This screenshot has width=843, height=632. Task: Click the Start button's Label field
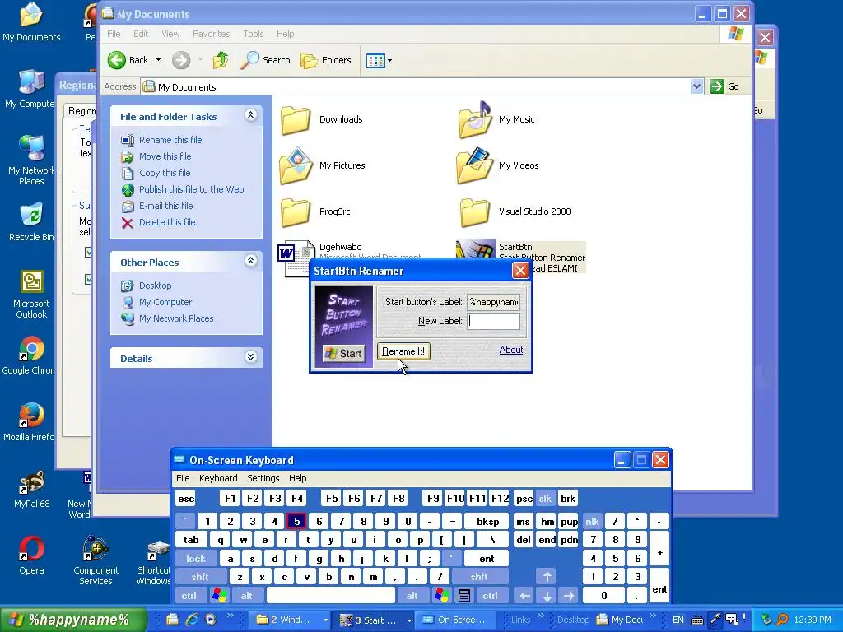pos(494,302)
